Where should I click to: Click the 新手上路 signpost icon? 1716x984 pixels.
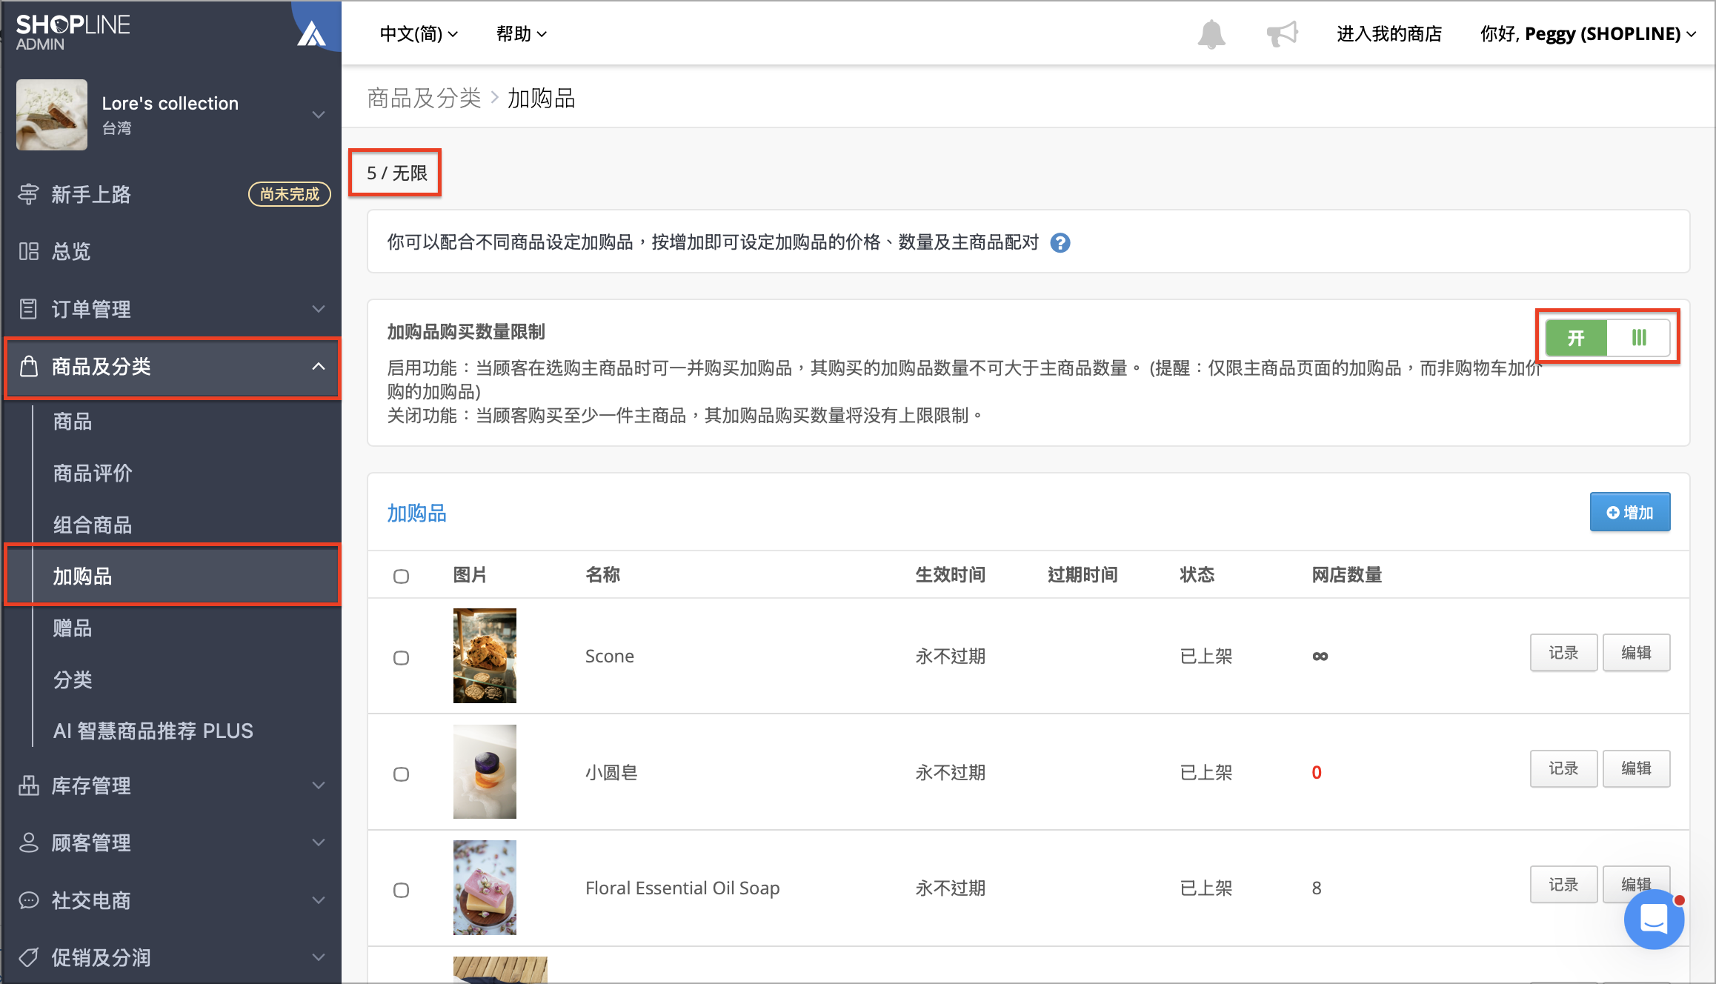[28, 194]
